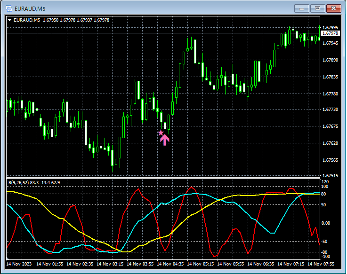Close the EURAUD,M5 chart window

coord(333,8)
